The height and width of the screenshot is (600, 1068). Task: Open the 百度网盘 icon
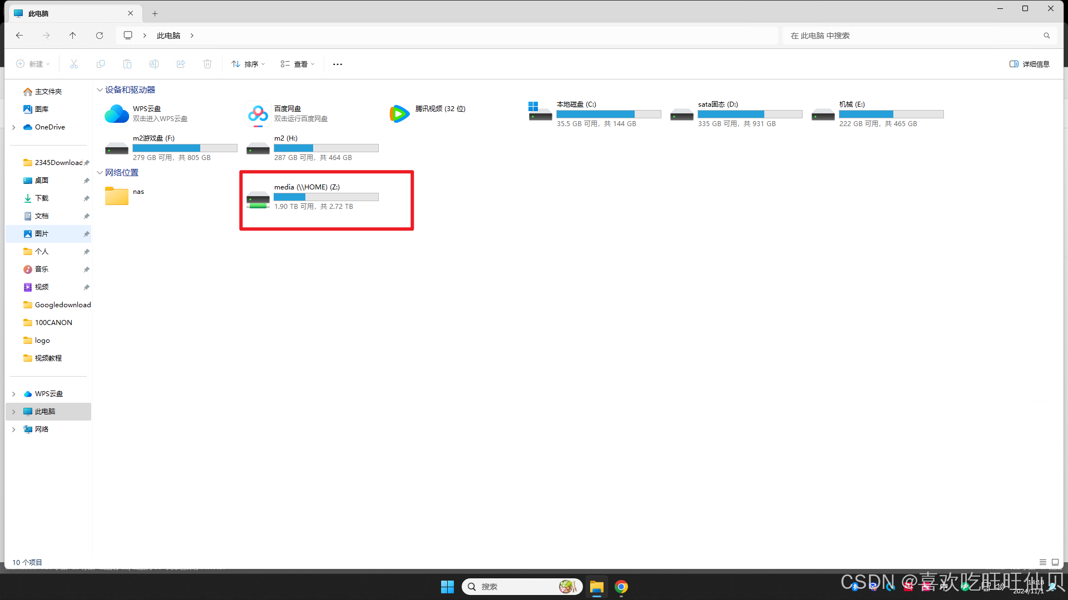(x=258, y=114)
